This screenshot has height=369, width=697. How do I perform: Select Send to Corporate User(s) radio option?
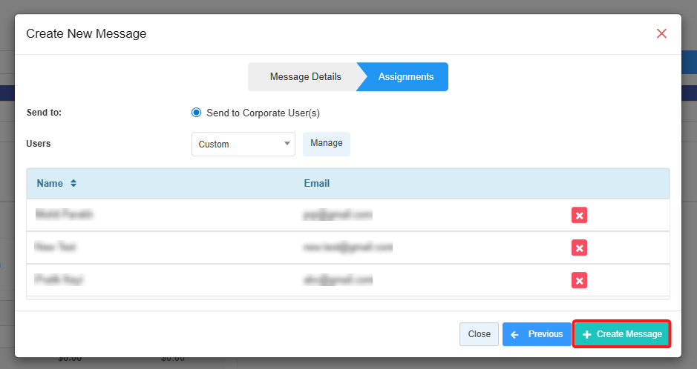click(x=197, y=113)
